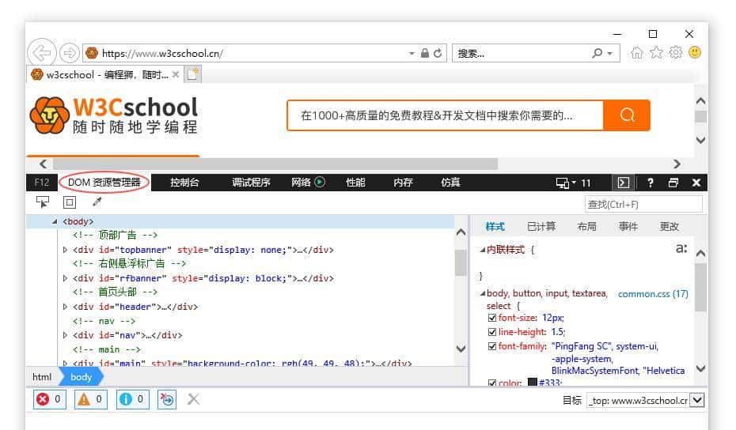The height and width of the screenshot is (430, 736).
Task: Uncheck the line-height style checkbox
Action: [492, 332]
